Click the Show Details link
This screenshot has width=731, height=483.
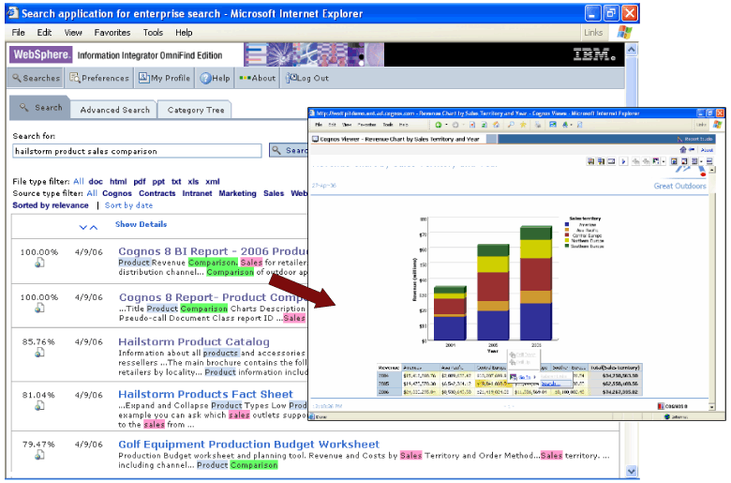tap(141, 224)
